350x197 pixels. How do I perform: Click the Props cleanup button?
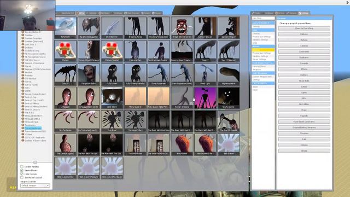point(304,110)
